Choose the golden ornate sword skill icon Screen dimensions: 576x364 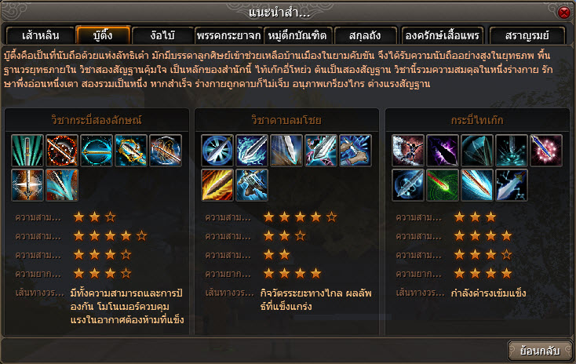tap(131, 151)
